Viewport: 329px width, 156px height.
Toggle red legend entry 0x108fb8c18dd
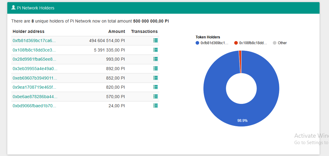[x=250, y=43]
